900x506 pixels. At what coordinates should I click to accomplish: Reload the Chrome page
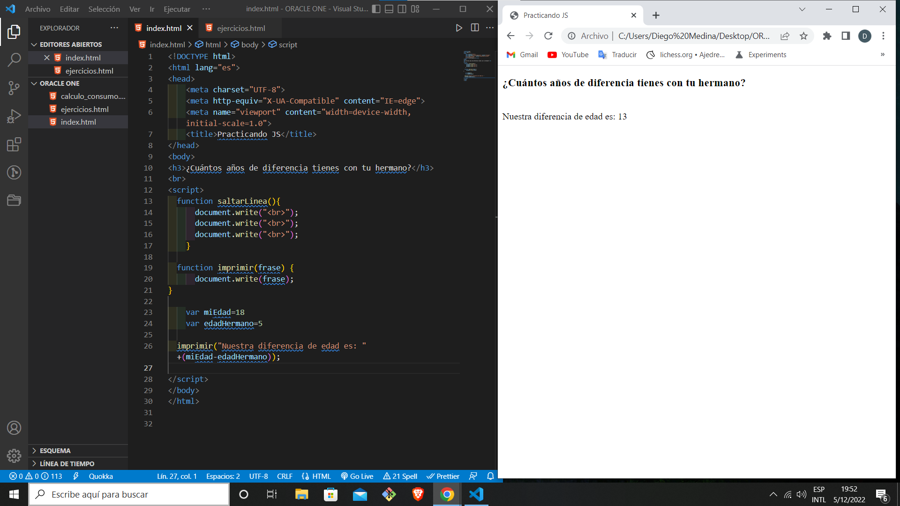tap(548, 36)
